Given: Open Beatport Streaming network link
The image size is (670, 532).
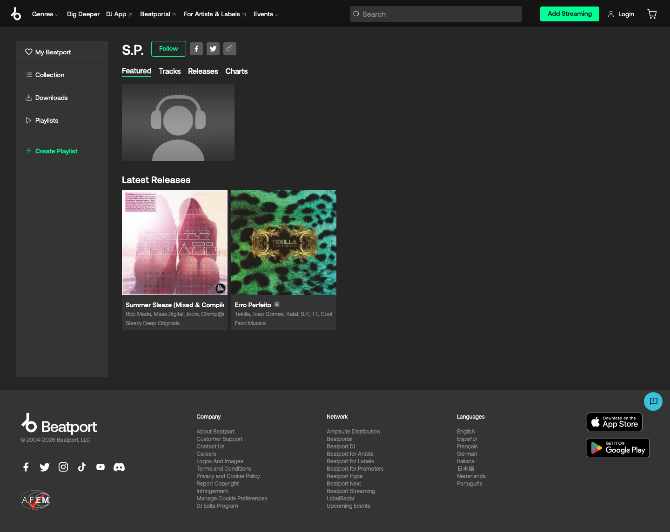Looking at the screenshot, I should click(351, 491).
